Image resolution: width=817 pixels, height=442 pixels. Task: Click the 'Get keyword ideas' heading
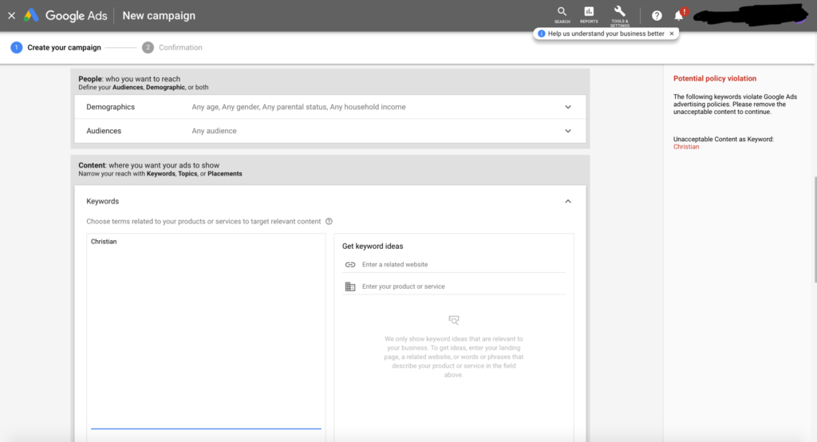pos(373,246)
